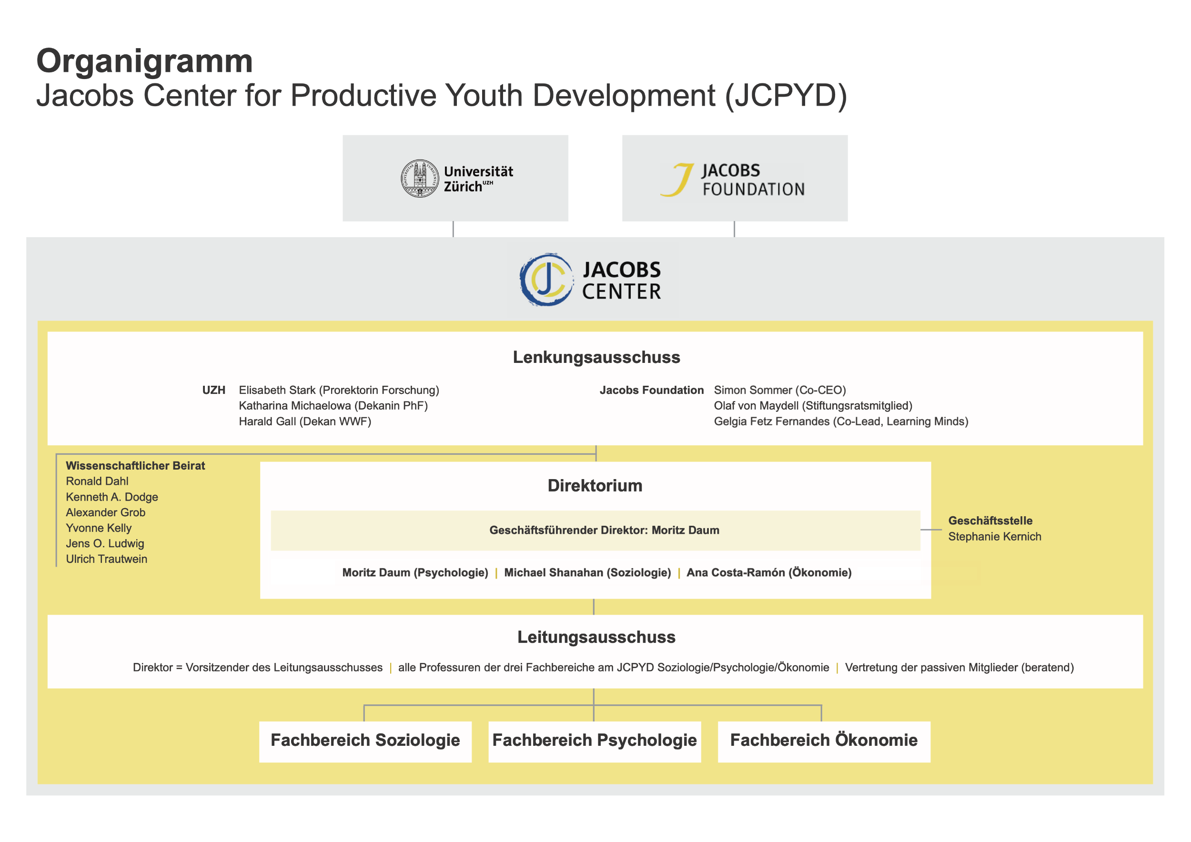Screen dimensions: 1191x842
Task: Click the bold Jacobs Foundation label in Lenkungsausschuss
Action: point(652,390)
